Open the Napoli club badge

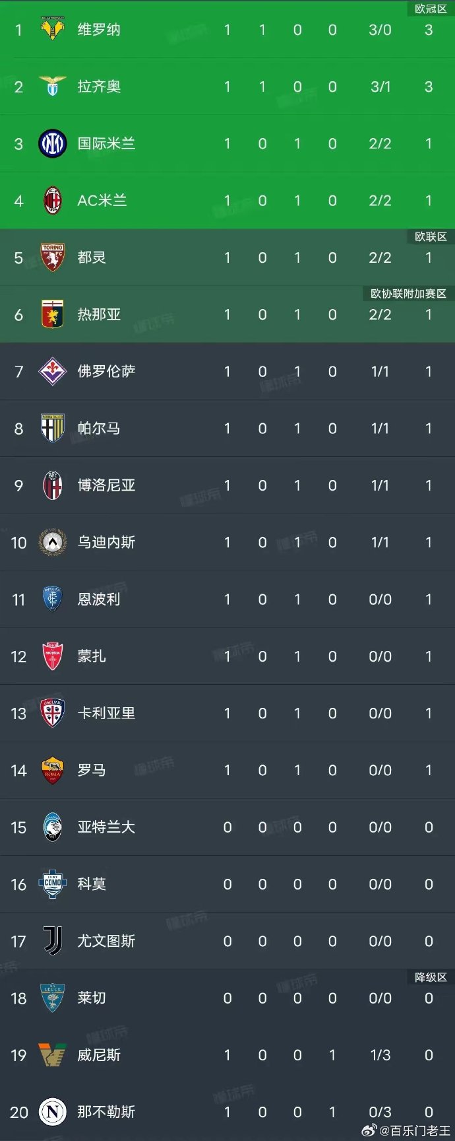pos(52,1113)
